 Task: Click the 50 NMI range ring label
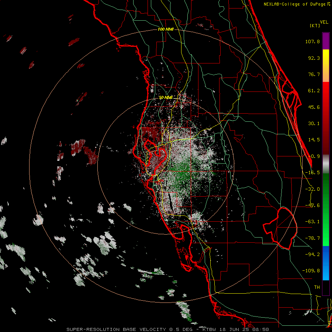(x=166, y=98)
